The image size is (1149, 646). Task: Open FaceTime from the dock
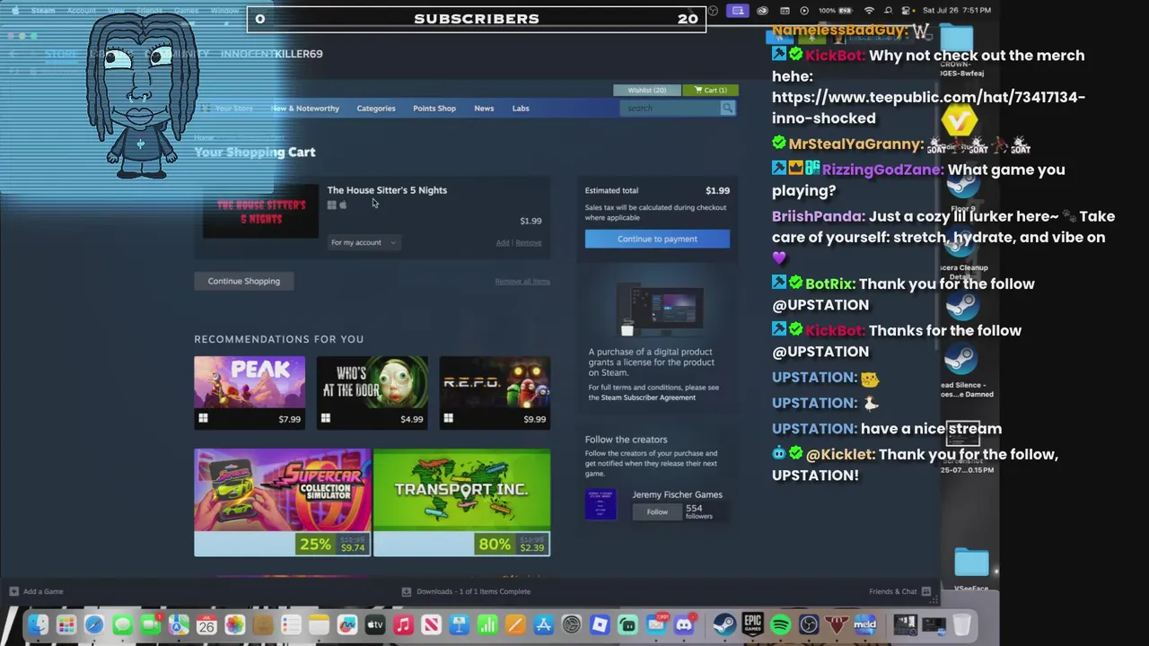tap(151, 624)
